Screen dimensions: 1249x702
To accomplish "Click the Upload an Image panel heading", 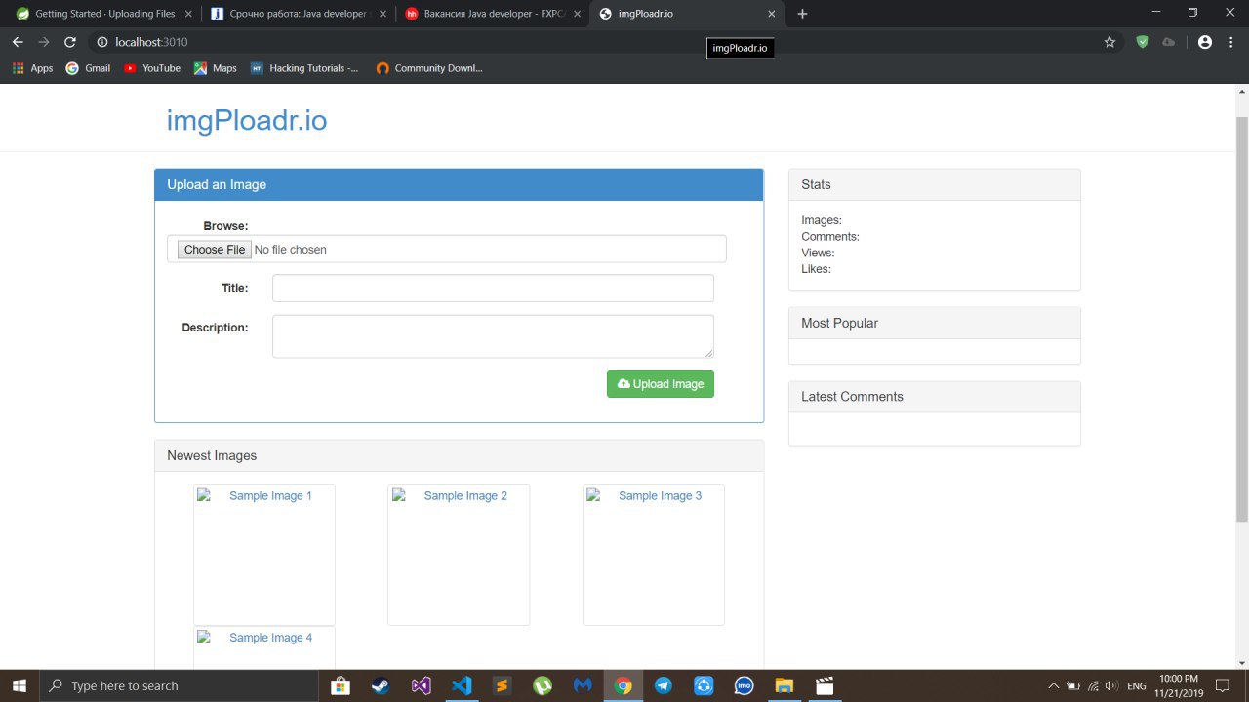I will (x=459, y=184).
